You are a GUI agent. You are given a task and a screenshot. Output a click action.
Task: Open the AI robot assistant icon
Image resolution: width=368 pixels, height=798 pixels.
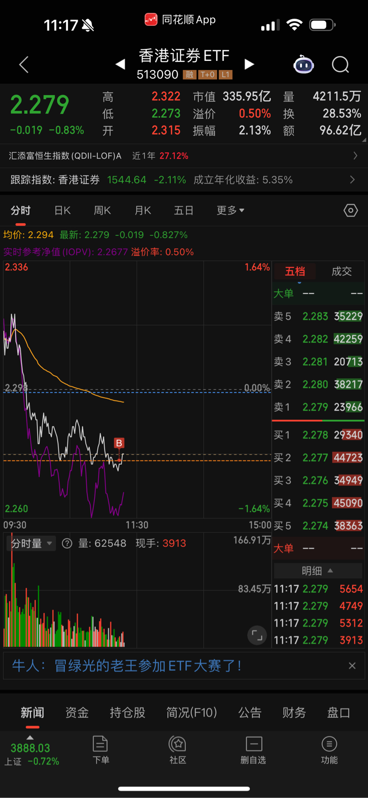pyautogui.click(x=303, y=64)
